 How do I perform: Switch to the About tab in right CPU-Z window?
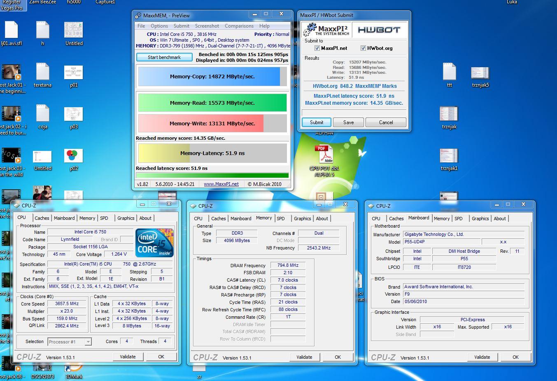tap(500, 219)
